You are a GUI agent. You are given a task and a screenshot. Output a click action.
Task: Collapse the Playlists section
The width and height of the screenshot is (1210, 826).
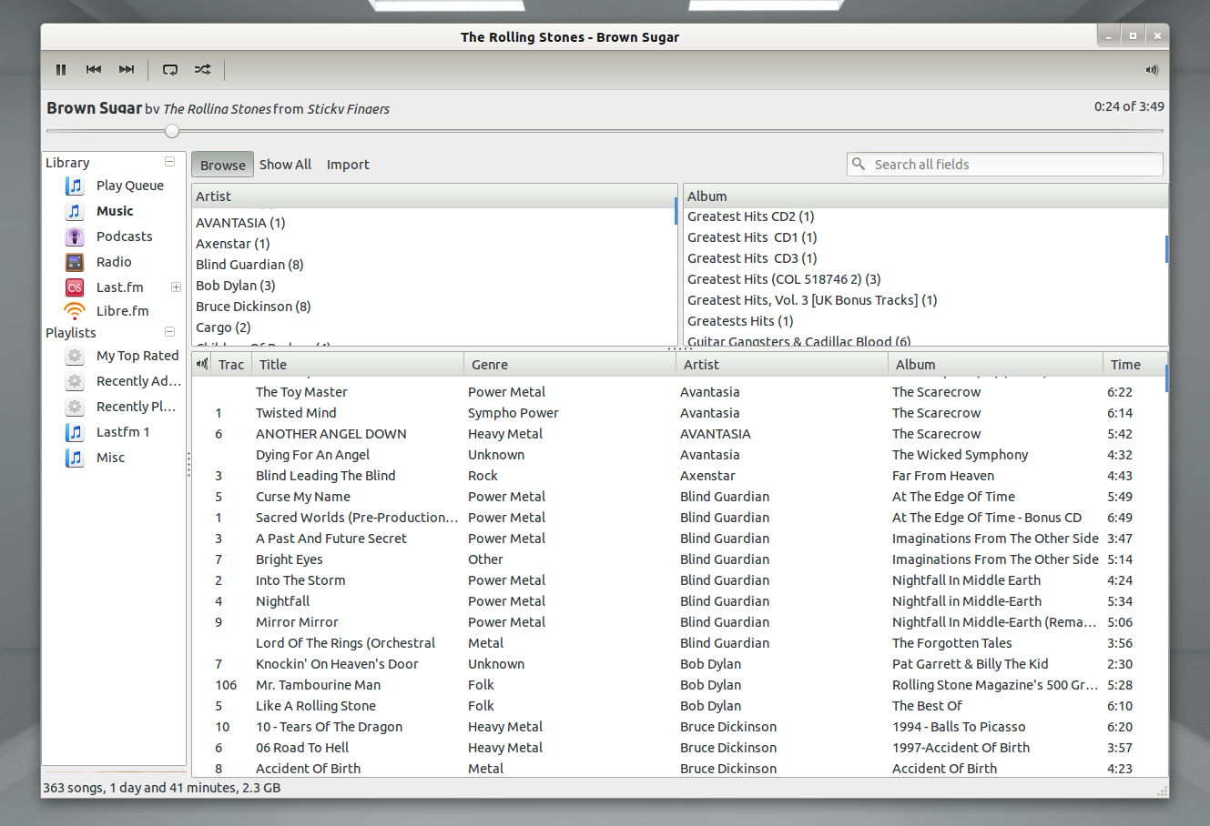click(x=169, y=332)
